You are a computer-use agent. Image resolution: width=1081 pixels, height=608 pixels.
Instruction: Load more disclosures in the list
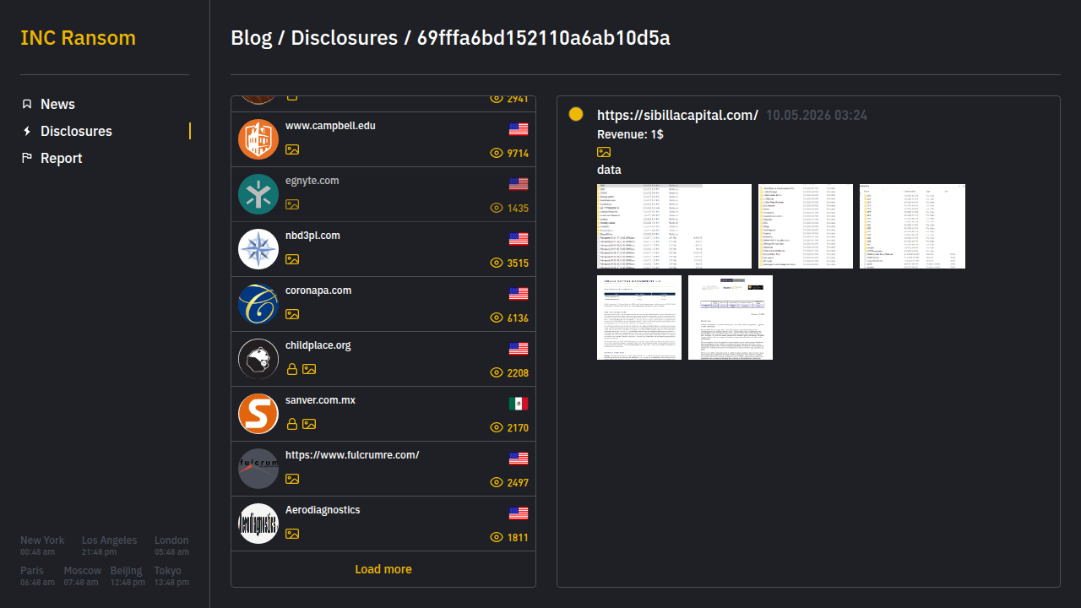tap(383, 569)
